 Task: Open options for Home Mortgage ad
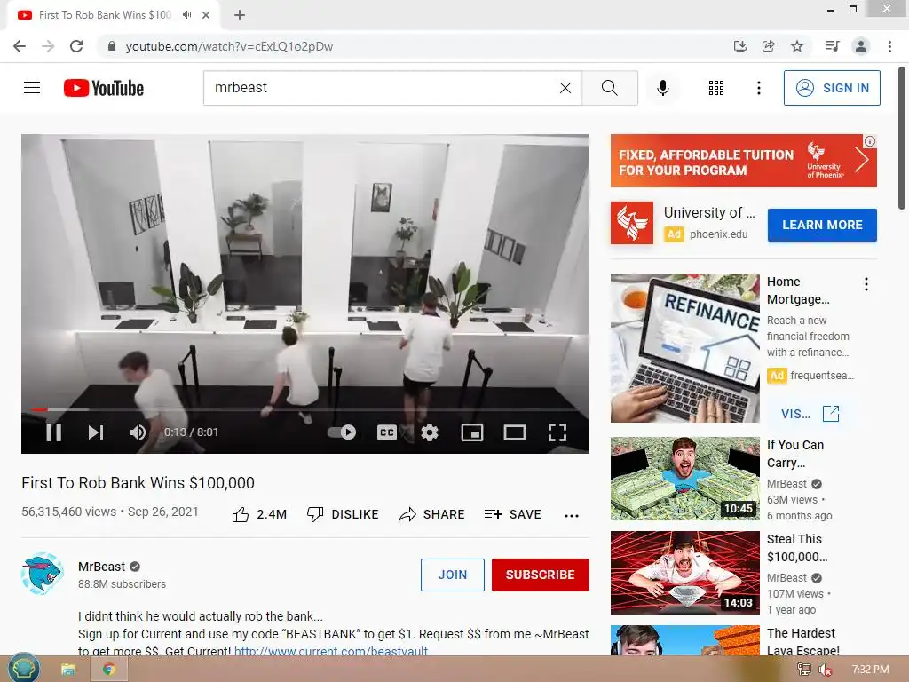tap(866, 284)
